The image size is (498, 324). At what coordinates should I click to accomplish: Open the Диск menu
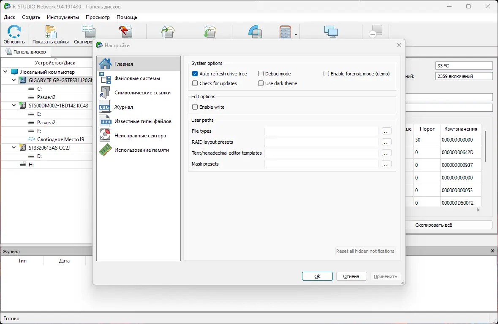click(x=10, y=17)
